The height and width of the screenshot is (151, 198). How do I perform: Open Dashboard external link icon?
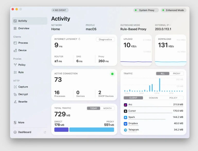point(45,132)
